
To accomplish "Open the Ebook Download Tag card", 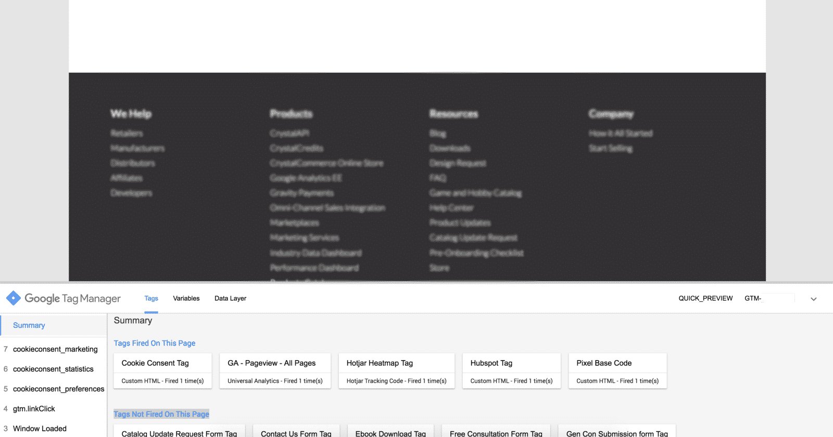I will tap(391, 431).
